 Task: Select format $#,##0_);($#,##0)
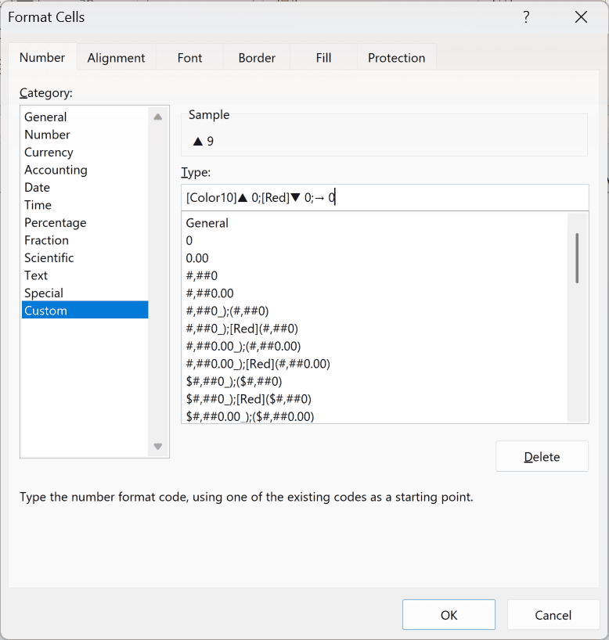pyautogui.click(x=374, y=381)
